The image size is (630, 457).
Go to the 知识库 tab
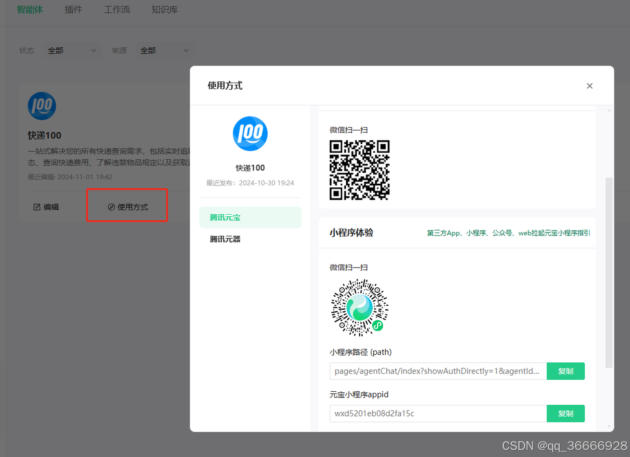pyautogui.click(x=165, y=10)
